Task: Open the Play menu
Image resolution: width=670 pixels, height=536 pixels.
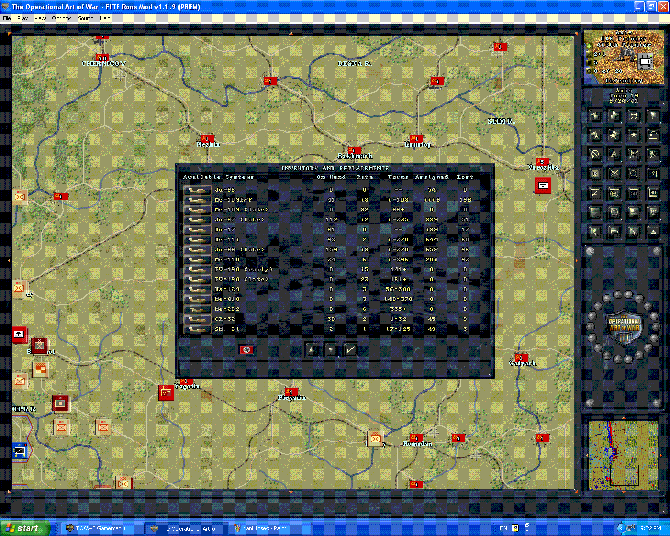Action: 23,18
